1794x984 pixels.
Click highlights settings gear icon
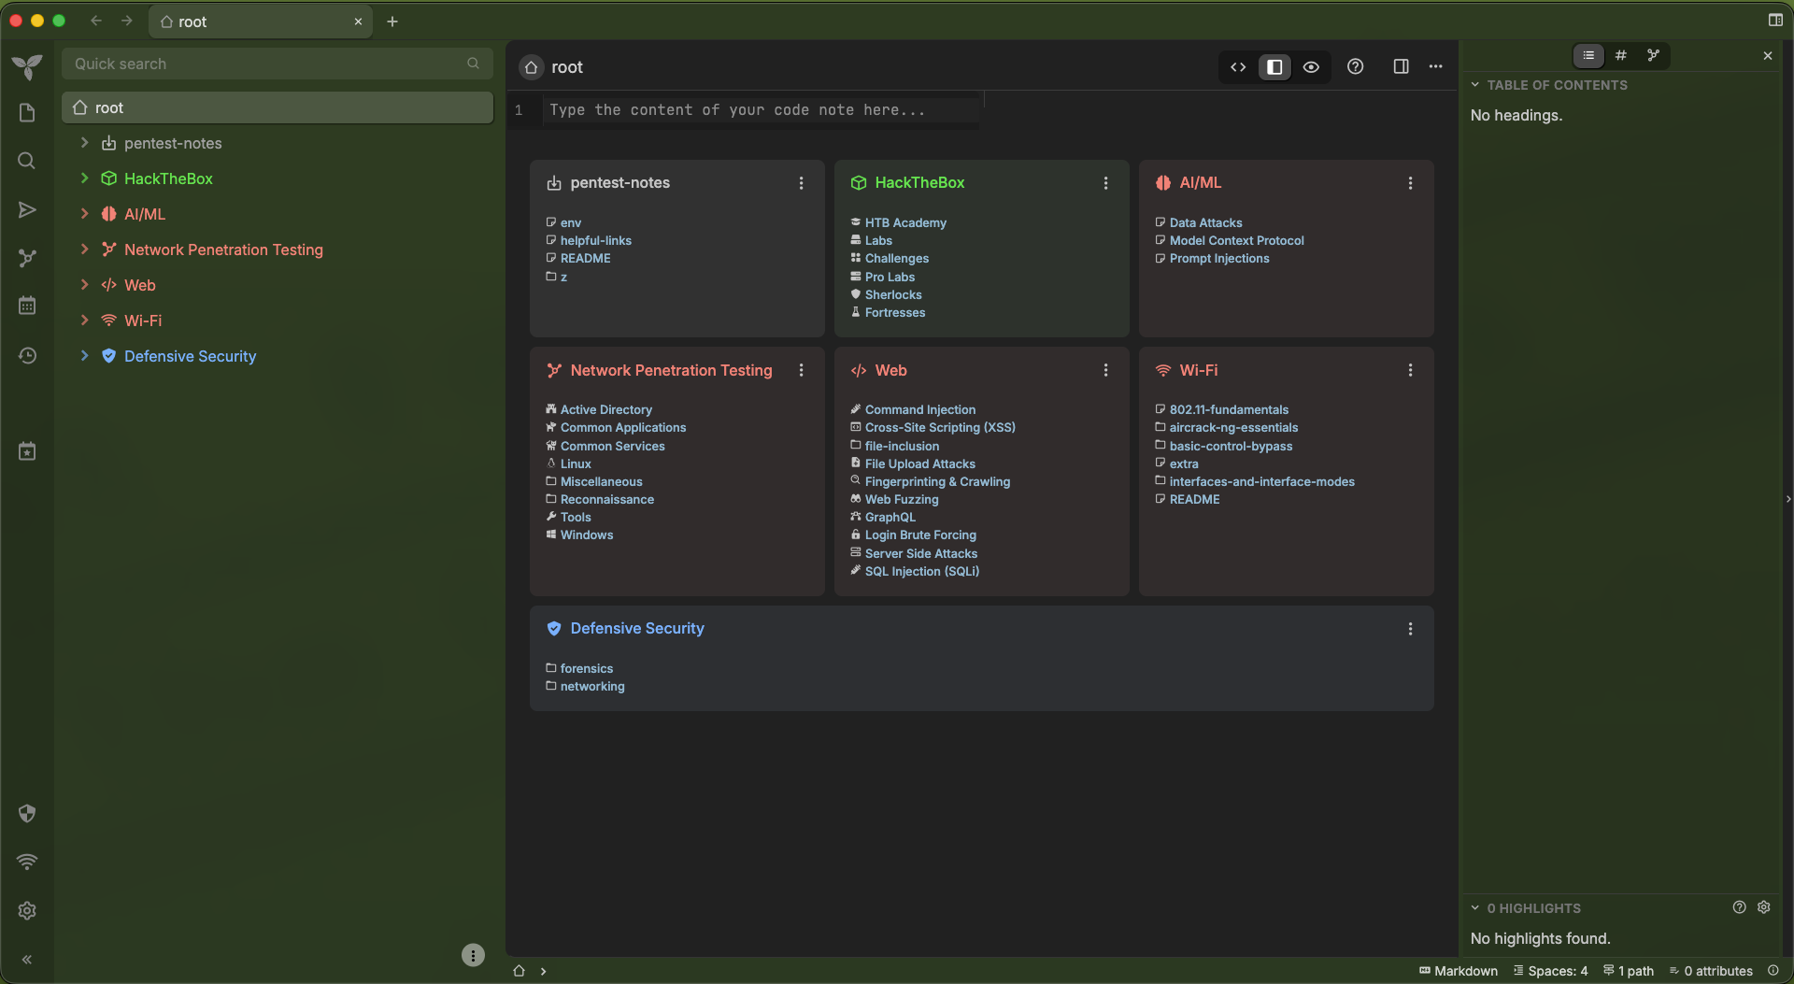pyautogui.click(x=1763, y=907)
